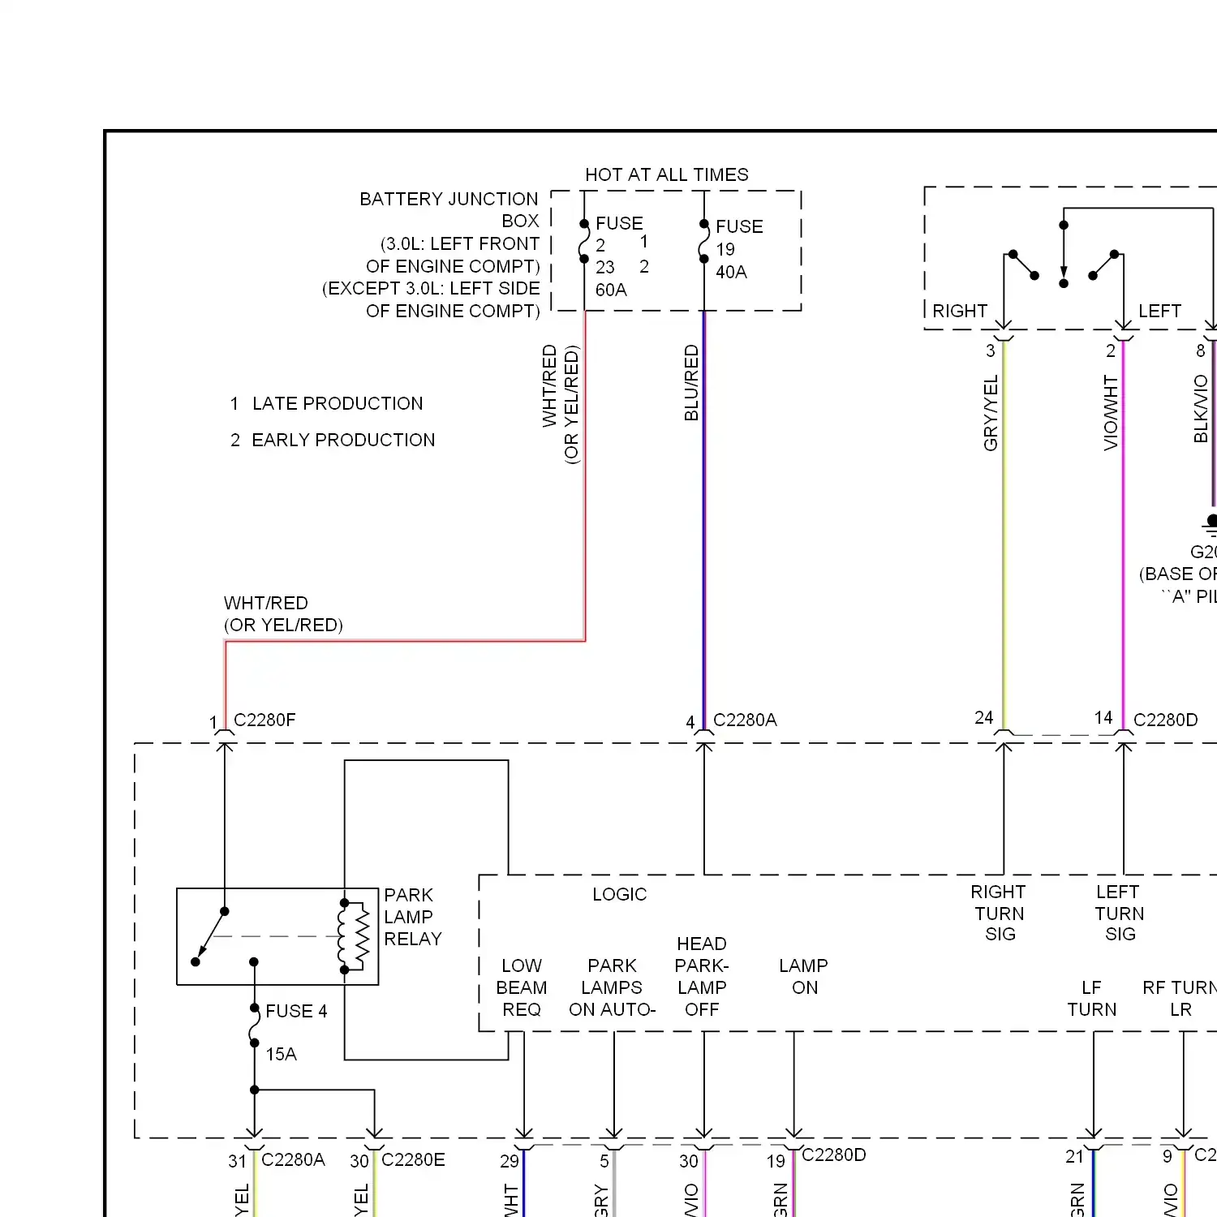This screenshot has height=1217, width=1217.
Task: Click RIGHT TURN SIG label
Action: click(x=999, y=913)
